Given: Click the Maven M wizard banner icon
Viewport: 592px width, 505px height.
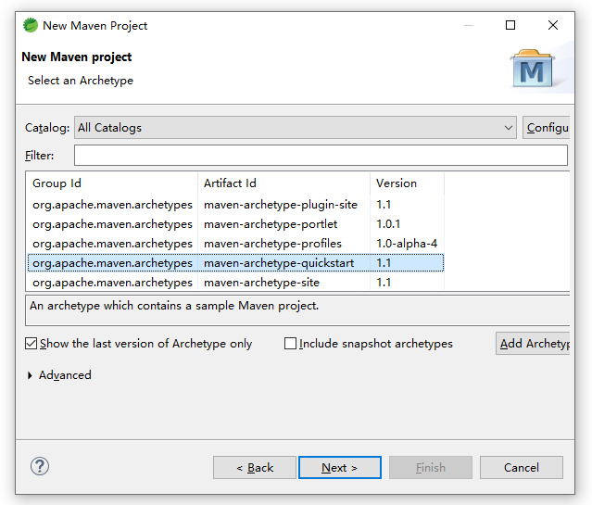Looking at the screenshot, I should [533, 69].
